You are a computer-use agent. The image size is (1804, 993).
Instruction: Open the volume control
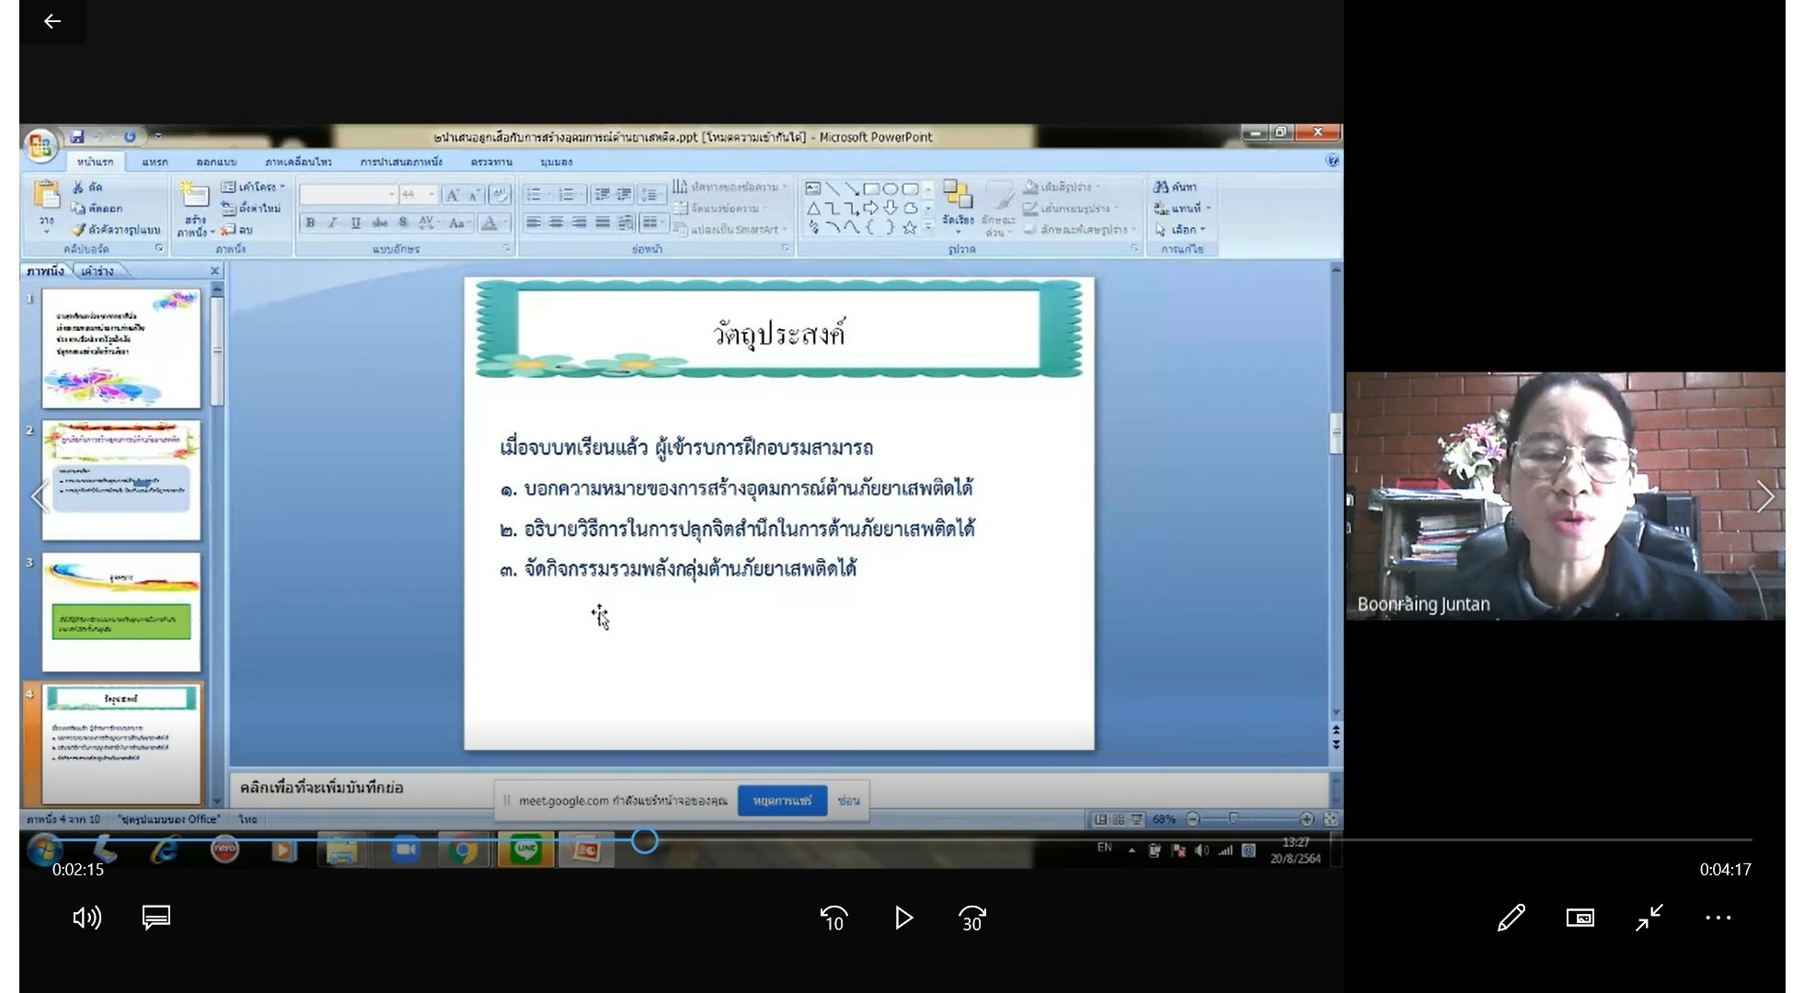(86, 918)
